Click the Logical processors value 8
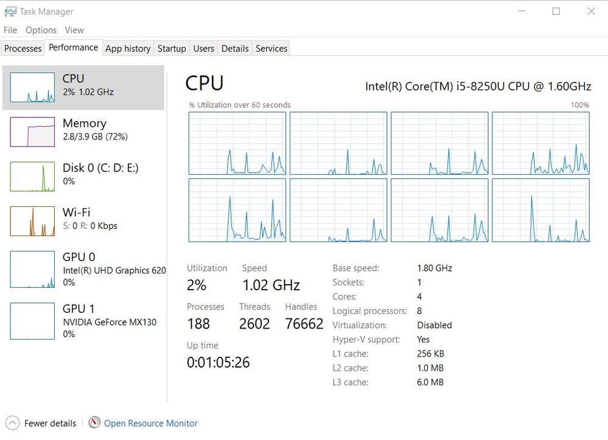The image size is (608, 440). [x=419, y=311]
